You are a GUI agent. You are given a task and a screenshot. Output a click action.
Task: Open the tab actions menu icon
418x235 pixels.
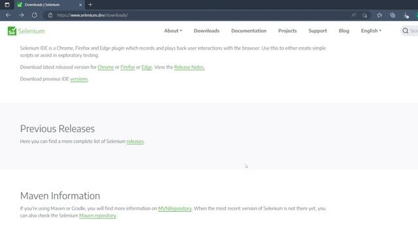click(x=7, y=5)
